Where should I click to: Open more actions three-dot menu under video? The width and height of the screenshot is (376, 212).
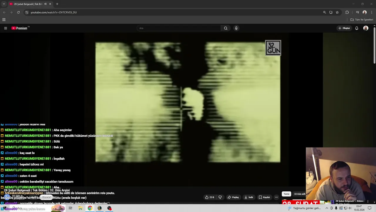(276, 197)
